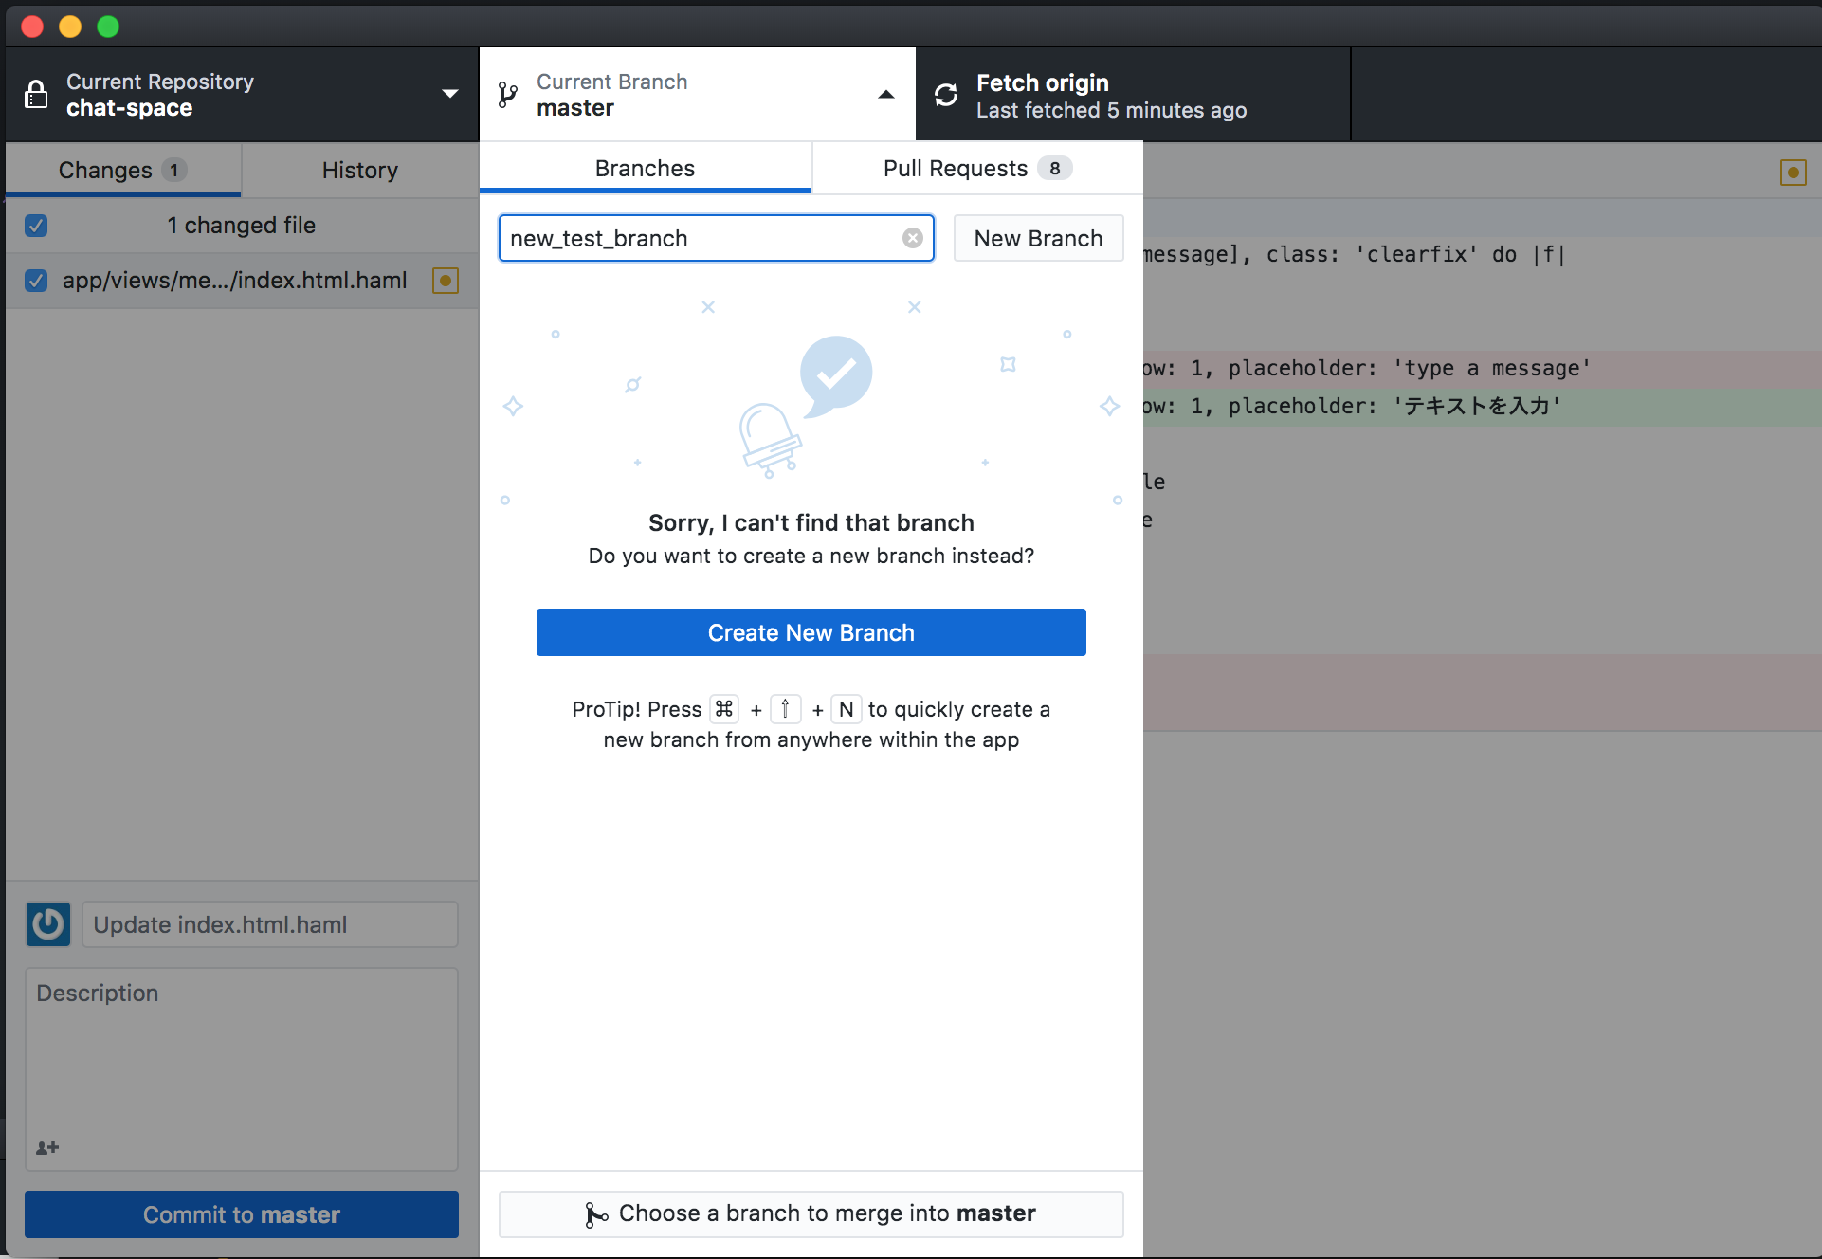Viewport: 1822px width, 1259px height.
Task: Expand the Current Repository dropdown arrow
Action: (x=450, y=94)
